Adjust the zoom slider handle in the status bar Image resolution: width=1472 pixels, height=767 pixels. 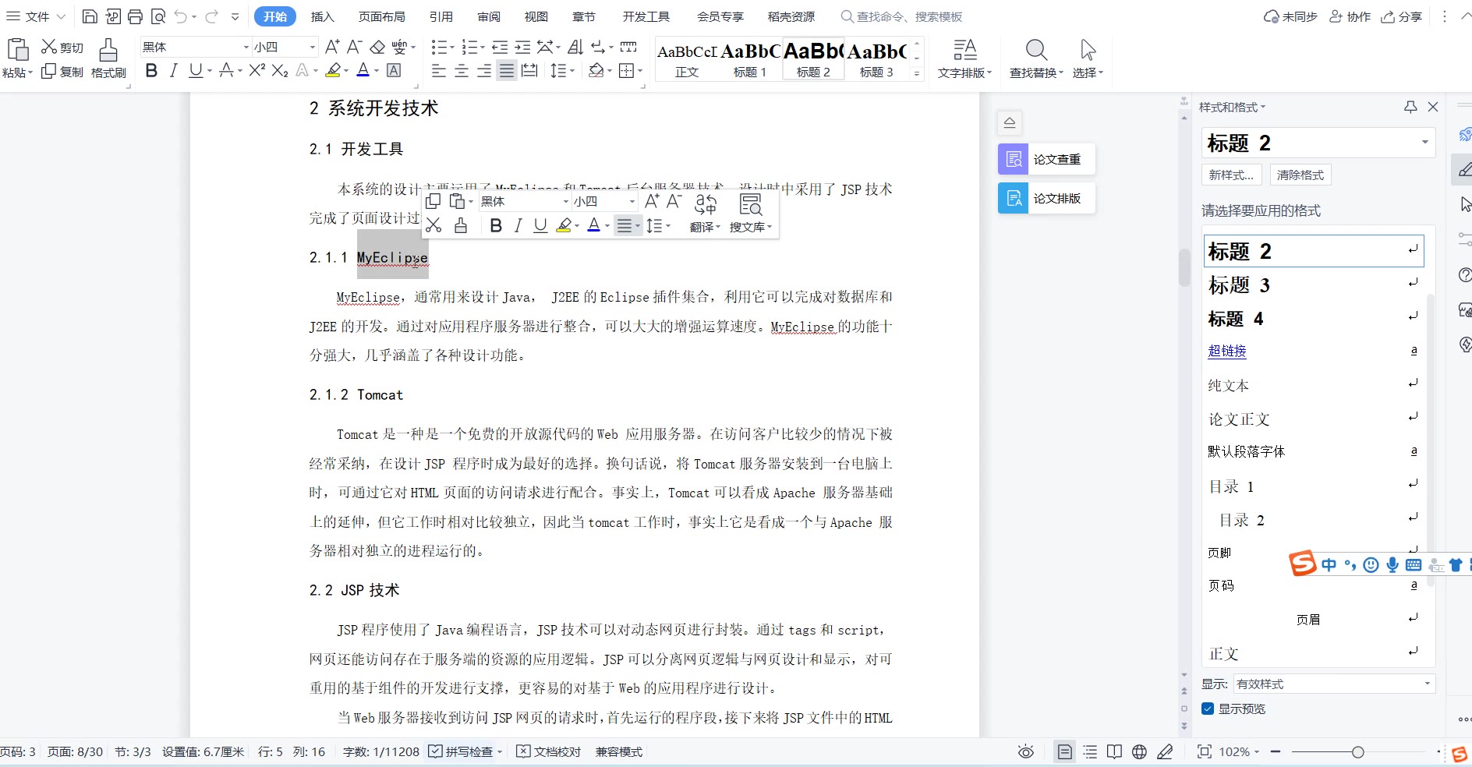pyautogui.click(x=1357, y=751)
